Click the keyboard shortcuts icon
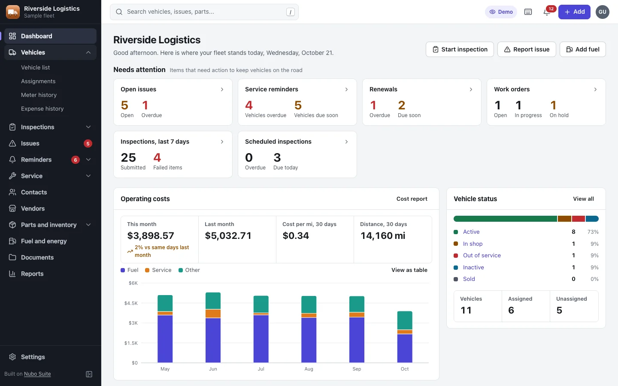Screen dimensions: 618x386 pyautogui.click(x=528, y=12)
